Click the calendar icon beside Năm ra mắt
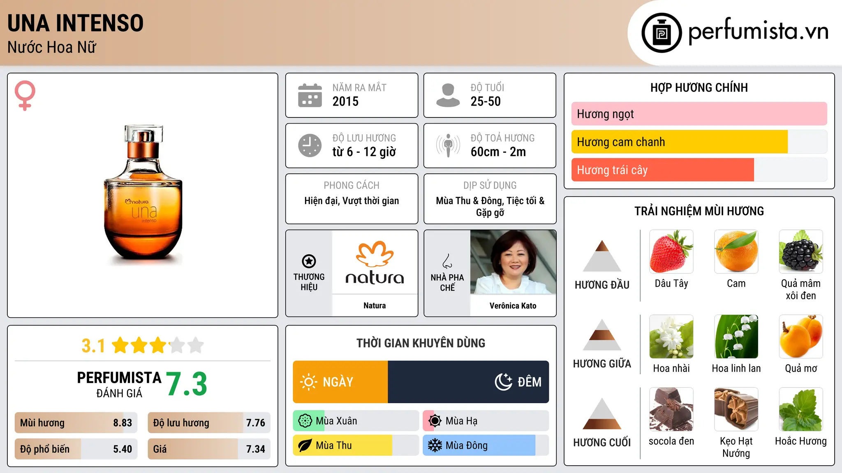The image size is (842, 473). coord(310,95)
